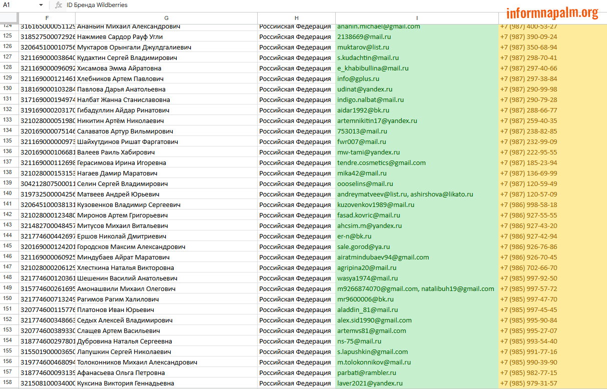The width and height of the screenshot is (607, 389).
Task: Click the cell Кузовенков Владимир Сергеевич
Action: coord(166,204)
